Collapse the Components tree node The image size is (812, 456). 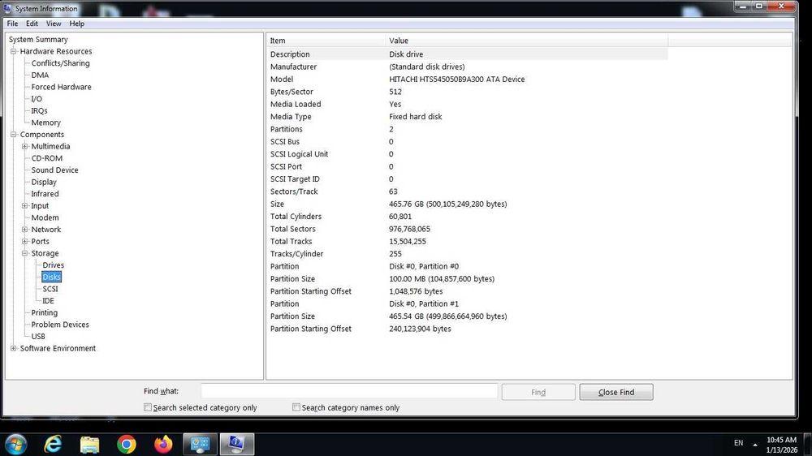click(14, 135)
